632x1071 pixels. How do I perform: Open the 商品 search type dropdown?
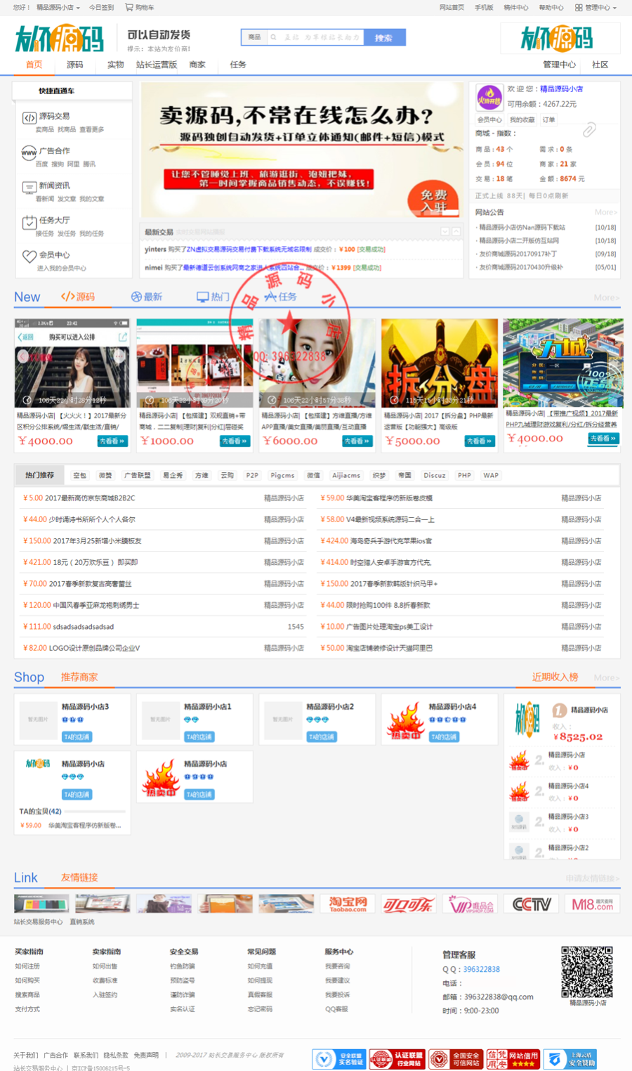coord(254,37)
